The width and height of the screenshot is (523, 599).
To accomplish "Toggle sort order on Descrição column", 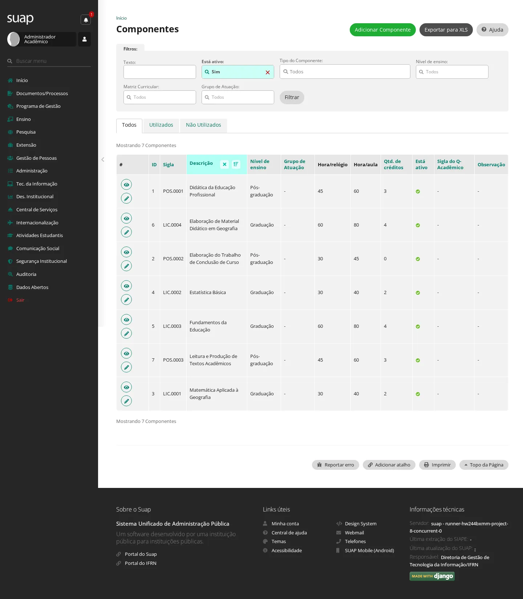I will 236,164.
